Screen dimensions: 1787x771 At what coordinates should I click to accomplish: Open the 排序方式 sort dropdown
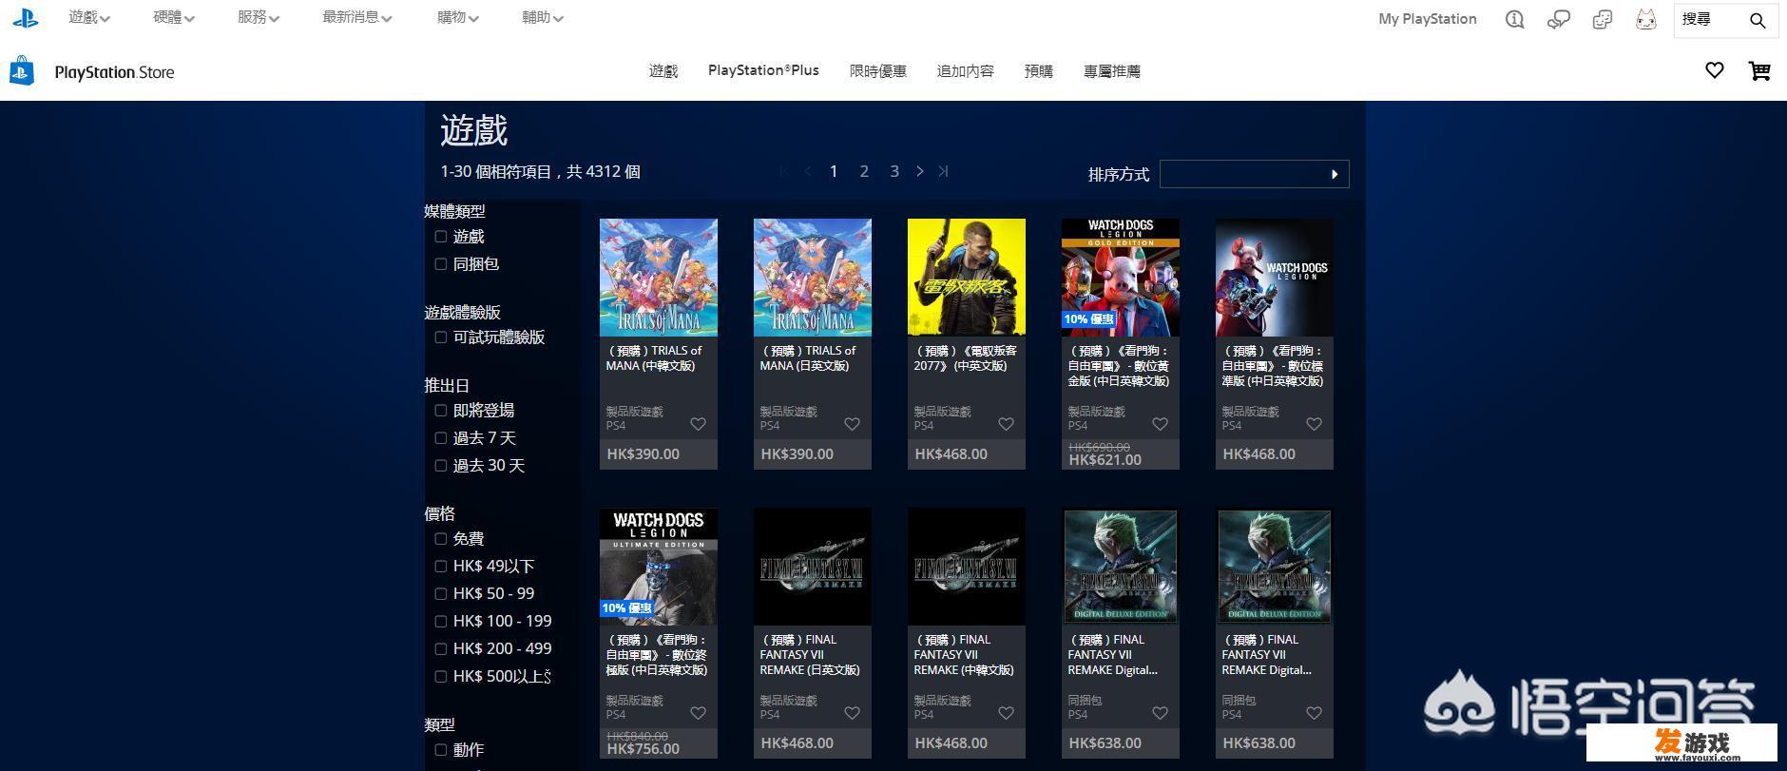[x=1254, y=174]
